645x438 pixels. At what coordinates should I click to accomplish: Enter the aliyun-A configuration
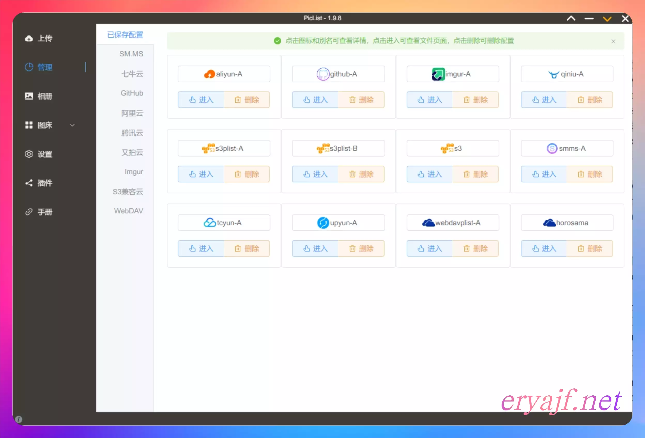[x=201, y=100]
